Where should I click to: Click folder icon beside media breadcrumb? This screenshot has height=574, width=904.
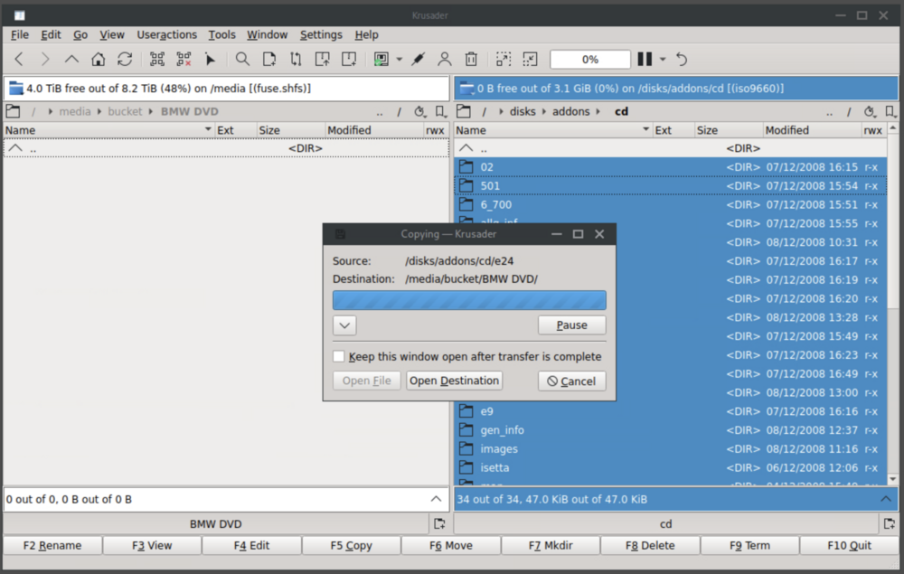tap(13, 111)
